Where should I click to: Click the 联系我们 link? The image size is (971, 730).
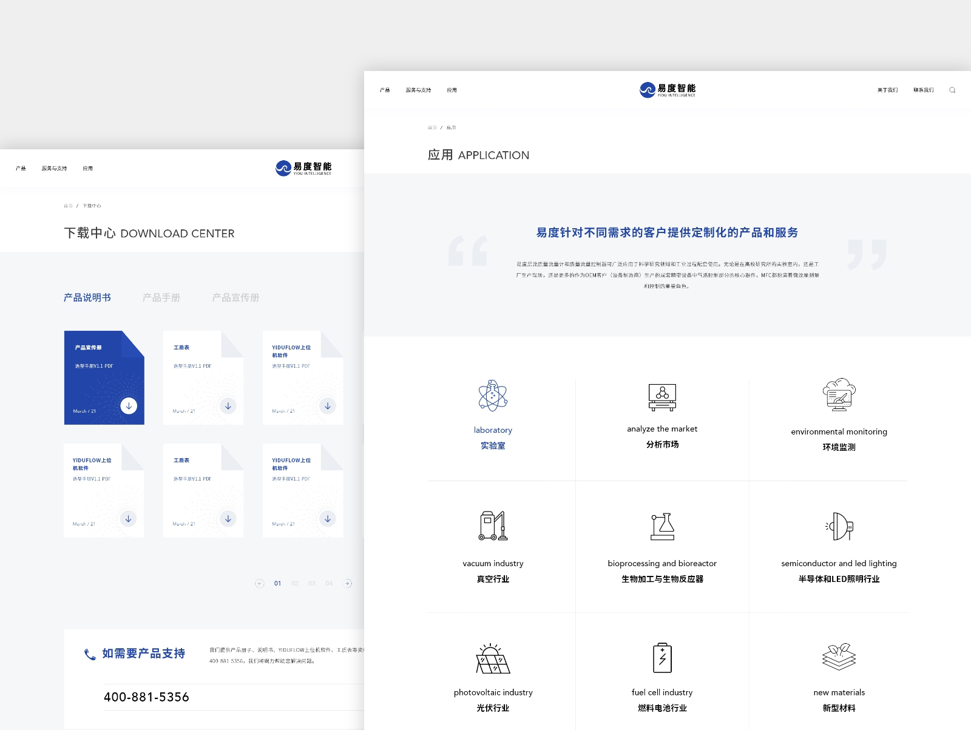point(924,89)
